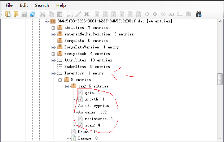This screenshot has height=142, width=224.
Task: Add a Byte tag icon
Action: tap(97, 14)
